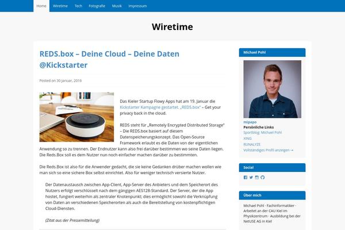Click the Wiretime site title
Screen dimensions: 345x230
pyautogui.click(x=172, y=27)
